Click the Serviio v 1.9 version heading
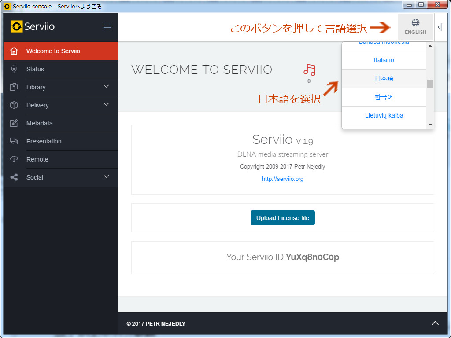The height and width of the screenshot is (338, 451). pyautogui.click(x=282, y=140)
